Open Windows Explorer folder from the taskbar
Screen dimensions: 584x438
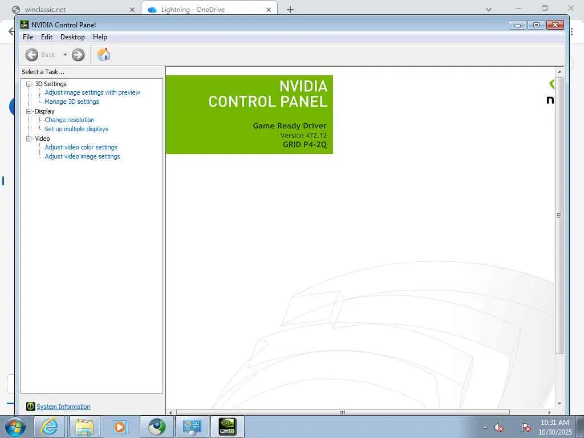[x=84, y=427]
